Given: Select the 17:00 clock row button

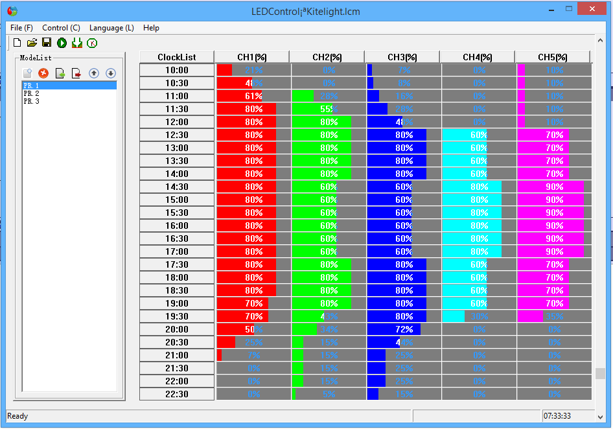Looking at the screenshot, I should [x=177, y=251].
